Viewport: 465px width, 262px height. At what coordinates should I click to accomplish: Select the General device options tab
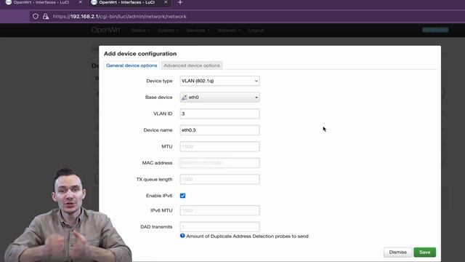coord(132,65)
